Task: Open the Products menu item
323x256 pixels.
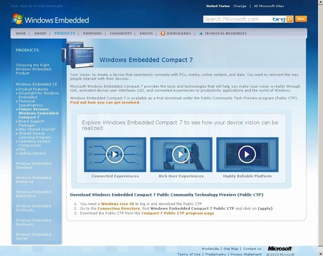Action: coord(65,33)
